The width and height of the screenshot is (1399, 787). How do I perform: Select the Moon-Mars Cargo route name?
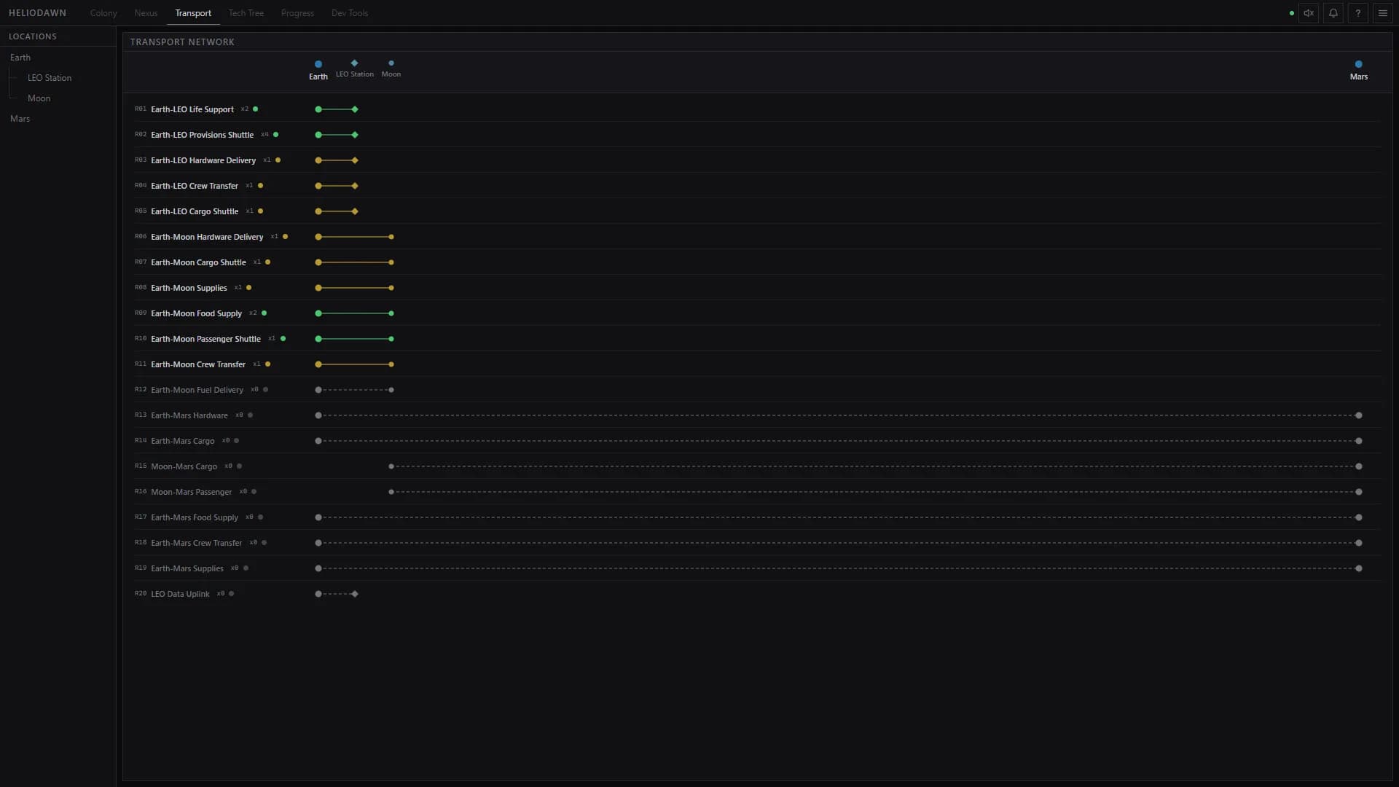[184, 466]
